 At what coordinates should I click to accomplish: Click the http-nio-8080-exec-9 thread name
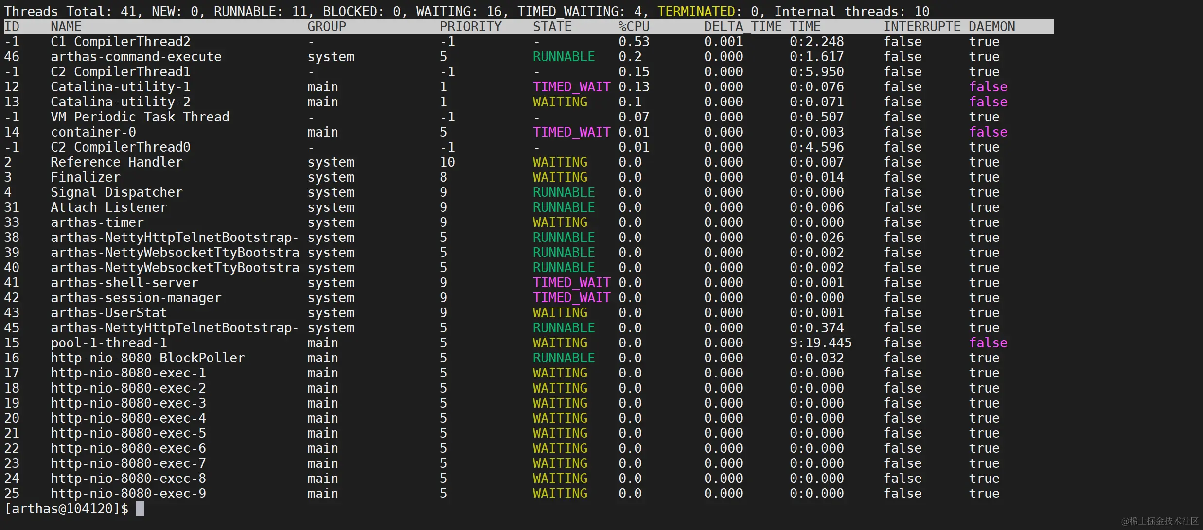tap(128, 494)
